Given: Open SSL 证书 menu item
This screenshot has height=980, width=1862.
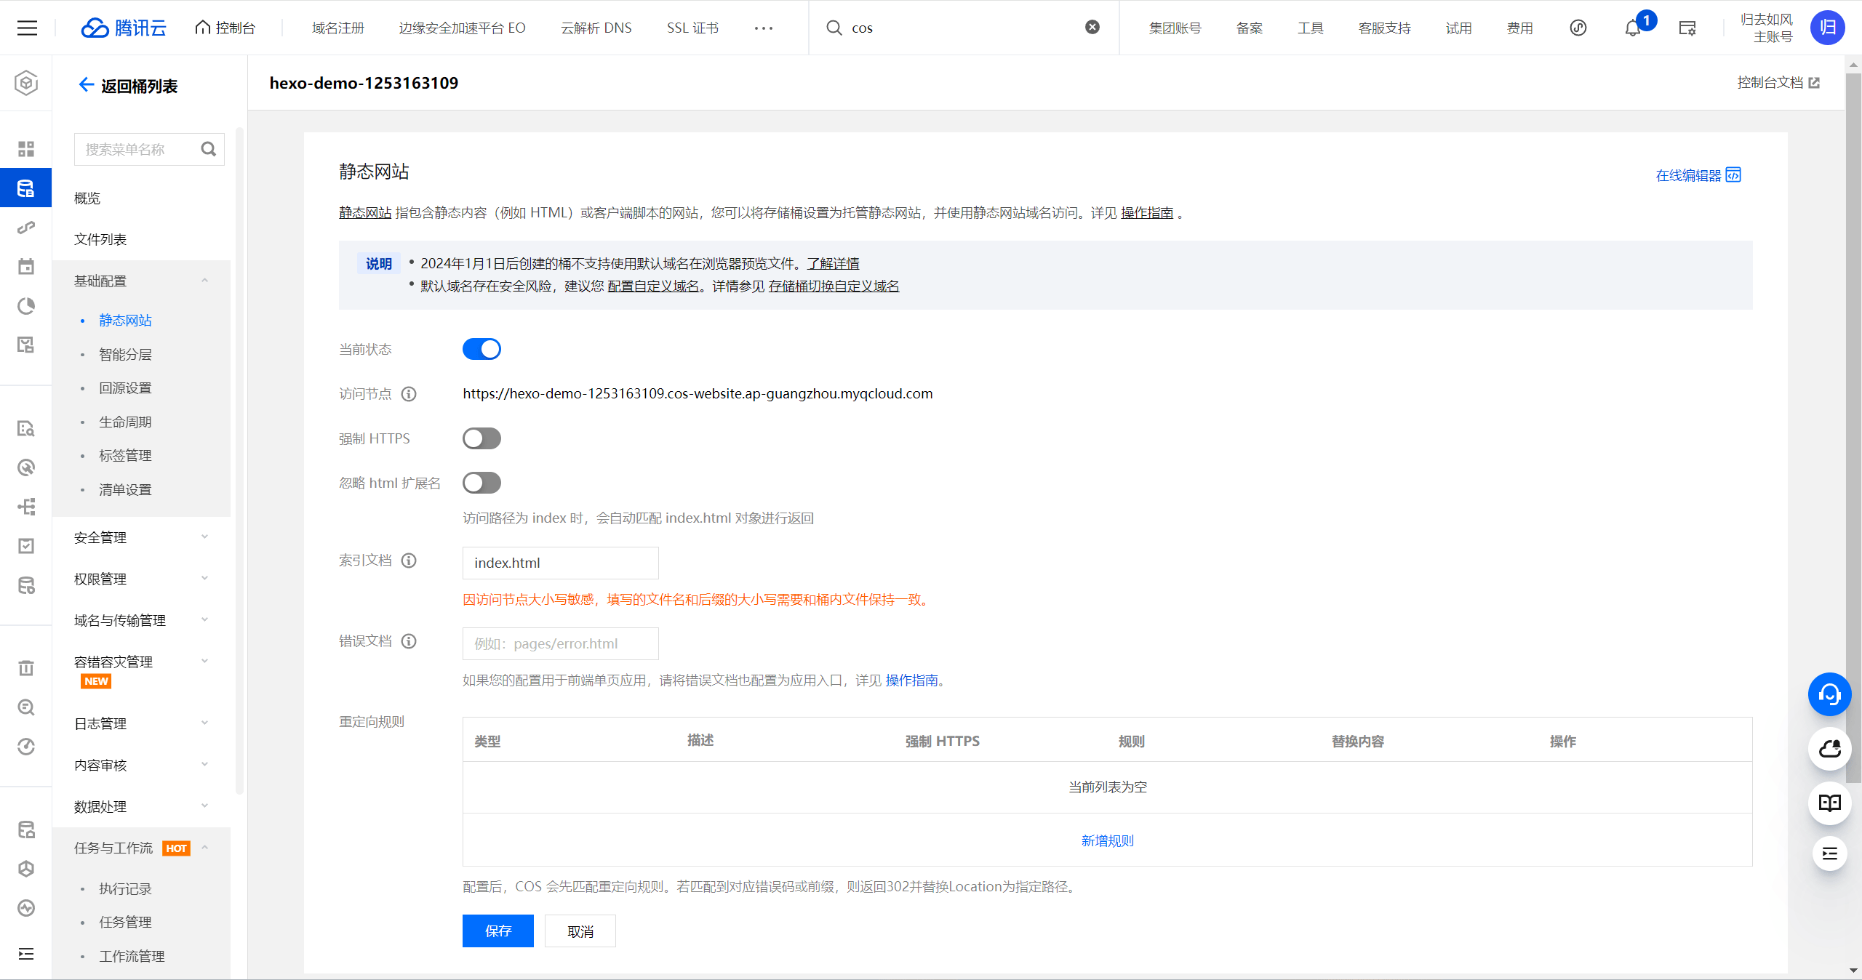Looking at the screenshot, I should pos(692,28).
